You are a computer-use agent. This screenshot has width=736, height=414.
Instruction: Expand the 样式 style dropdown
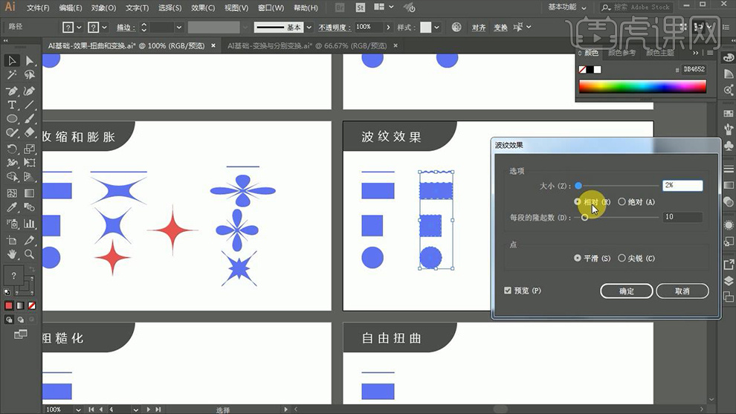pyautogui.click(x=436, y=27)
